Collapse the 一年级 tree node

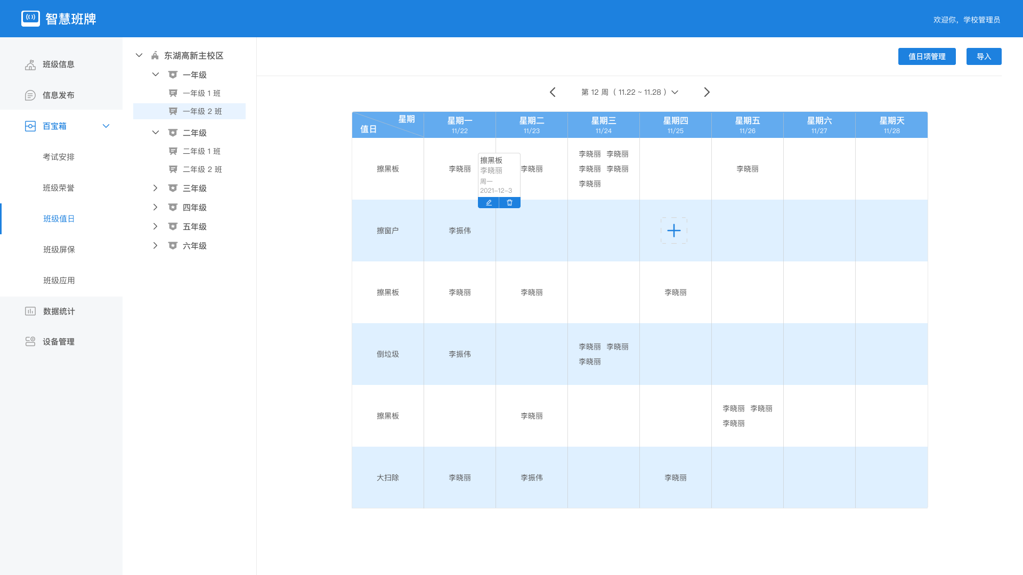[x=155, y=75]
